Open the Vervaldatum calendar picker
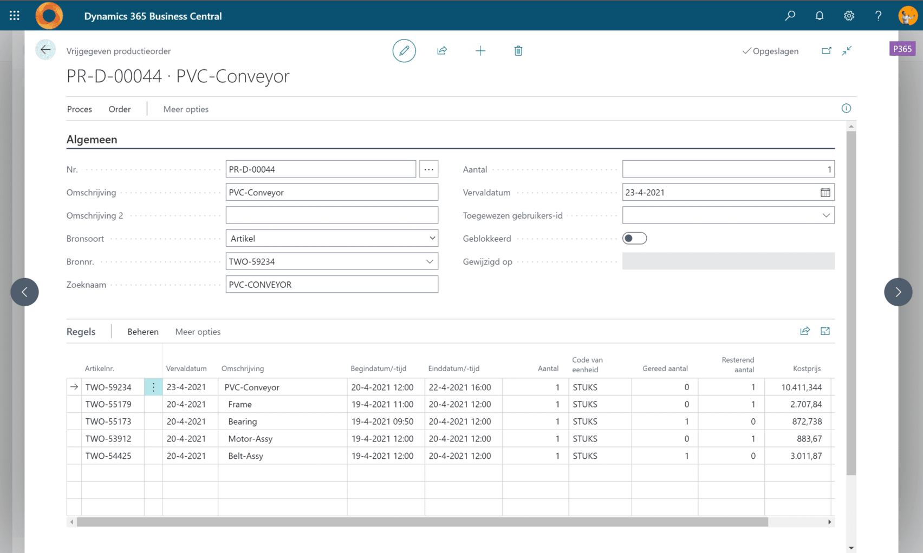 [825, 193]
